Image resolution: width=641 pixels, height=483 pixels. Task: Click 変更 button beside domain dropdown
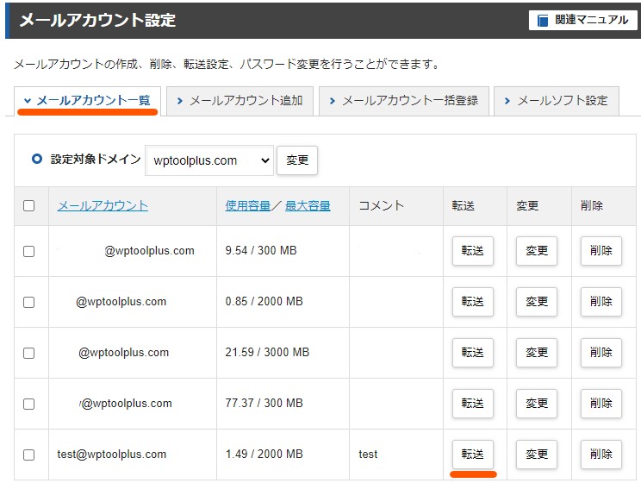[296, 160]
